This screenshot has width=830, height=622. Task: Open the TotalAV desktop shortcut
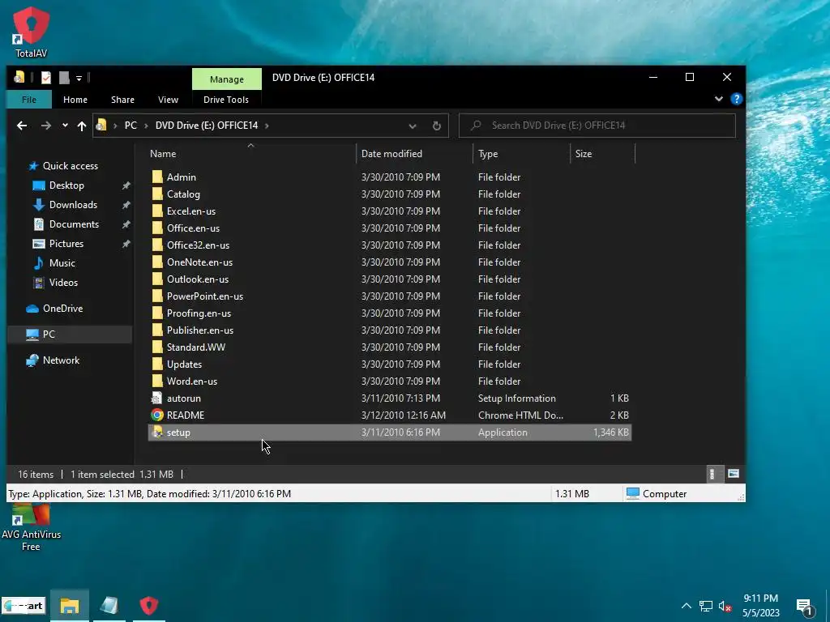pyautogui.click(x=32, y=32)
